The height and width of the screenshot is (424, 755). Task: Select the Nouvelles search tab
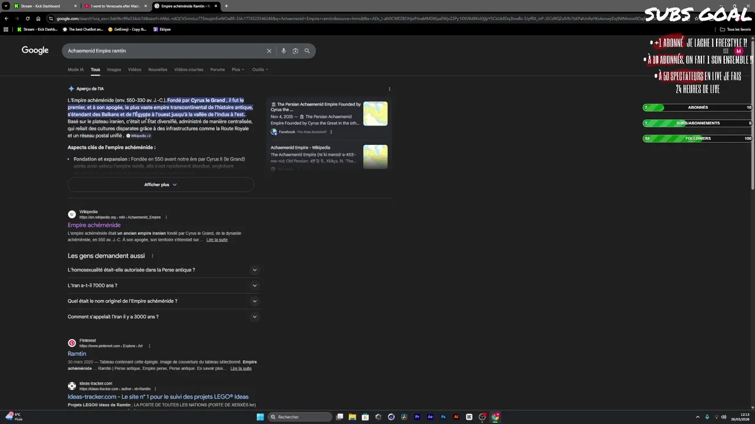pyautogui.click(x=157, y=69)
